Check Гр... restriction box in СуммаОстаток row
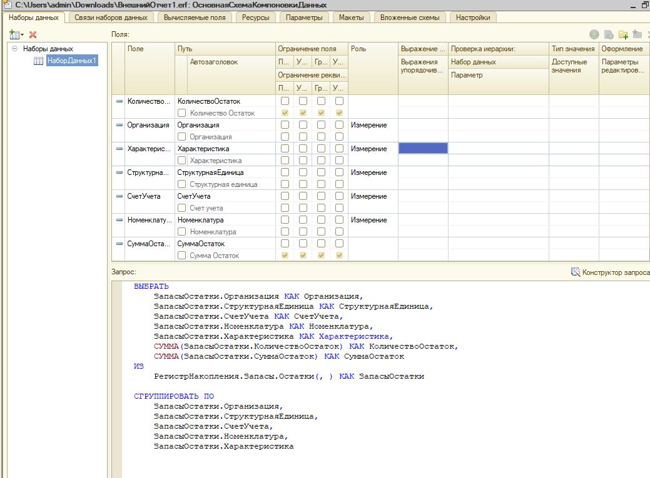650x478 pixels. click(322, 244)
